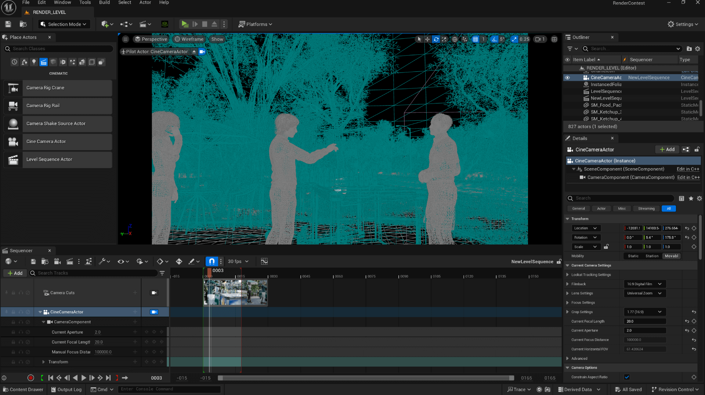Click the Add button in the Details panel

667,149
